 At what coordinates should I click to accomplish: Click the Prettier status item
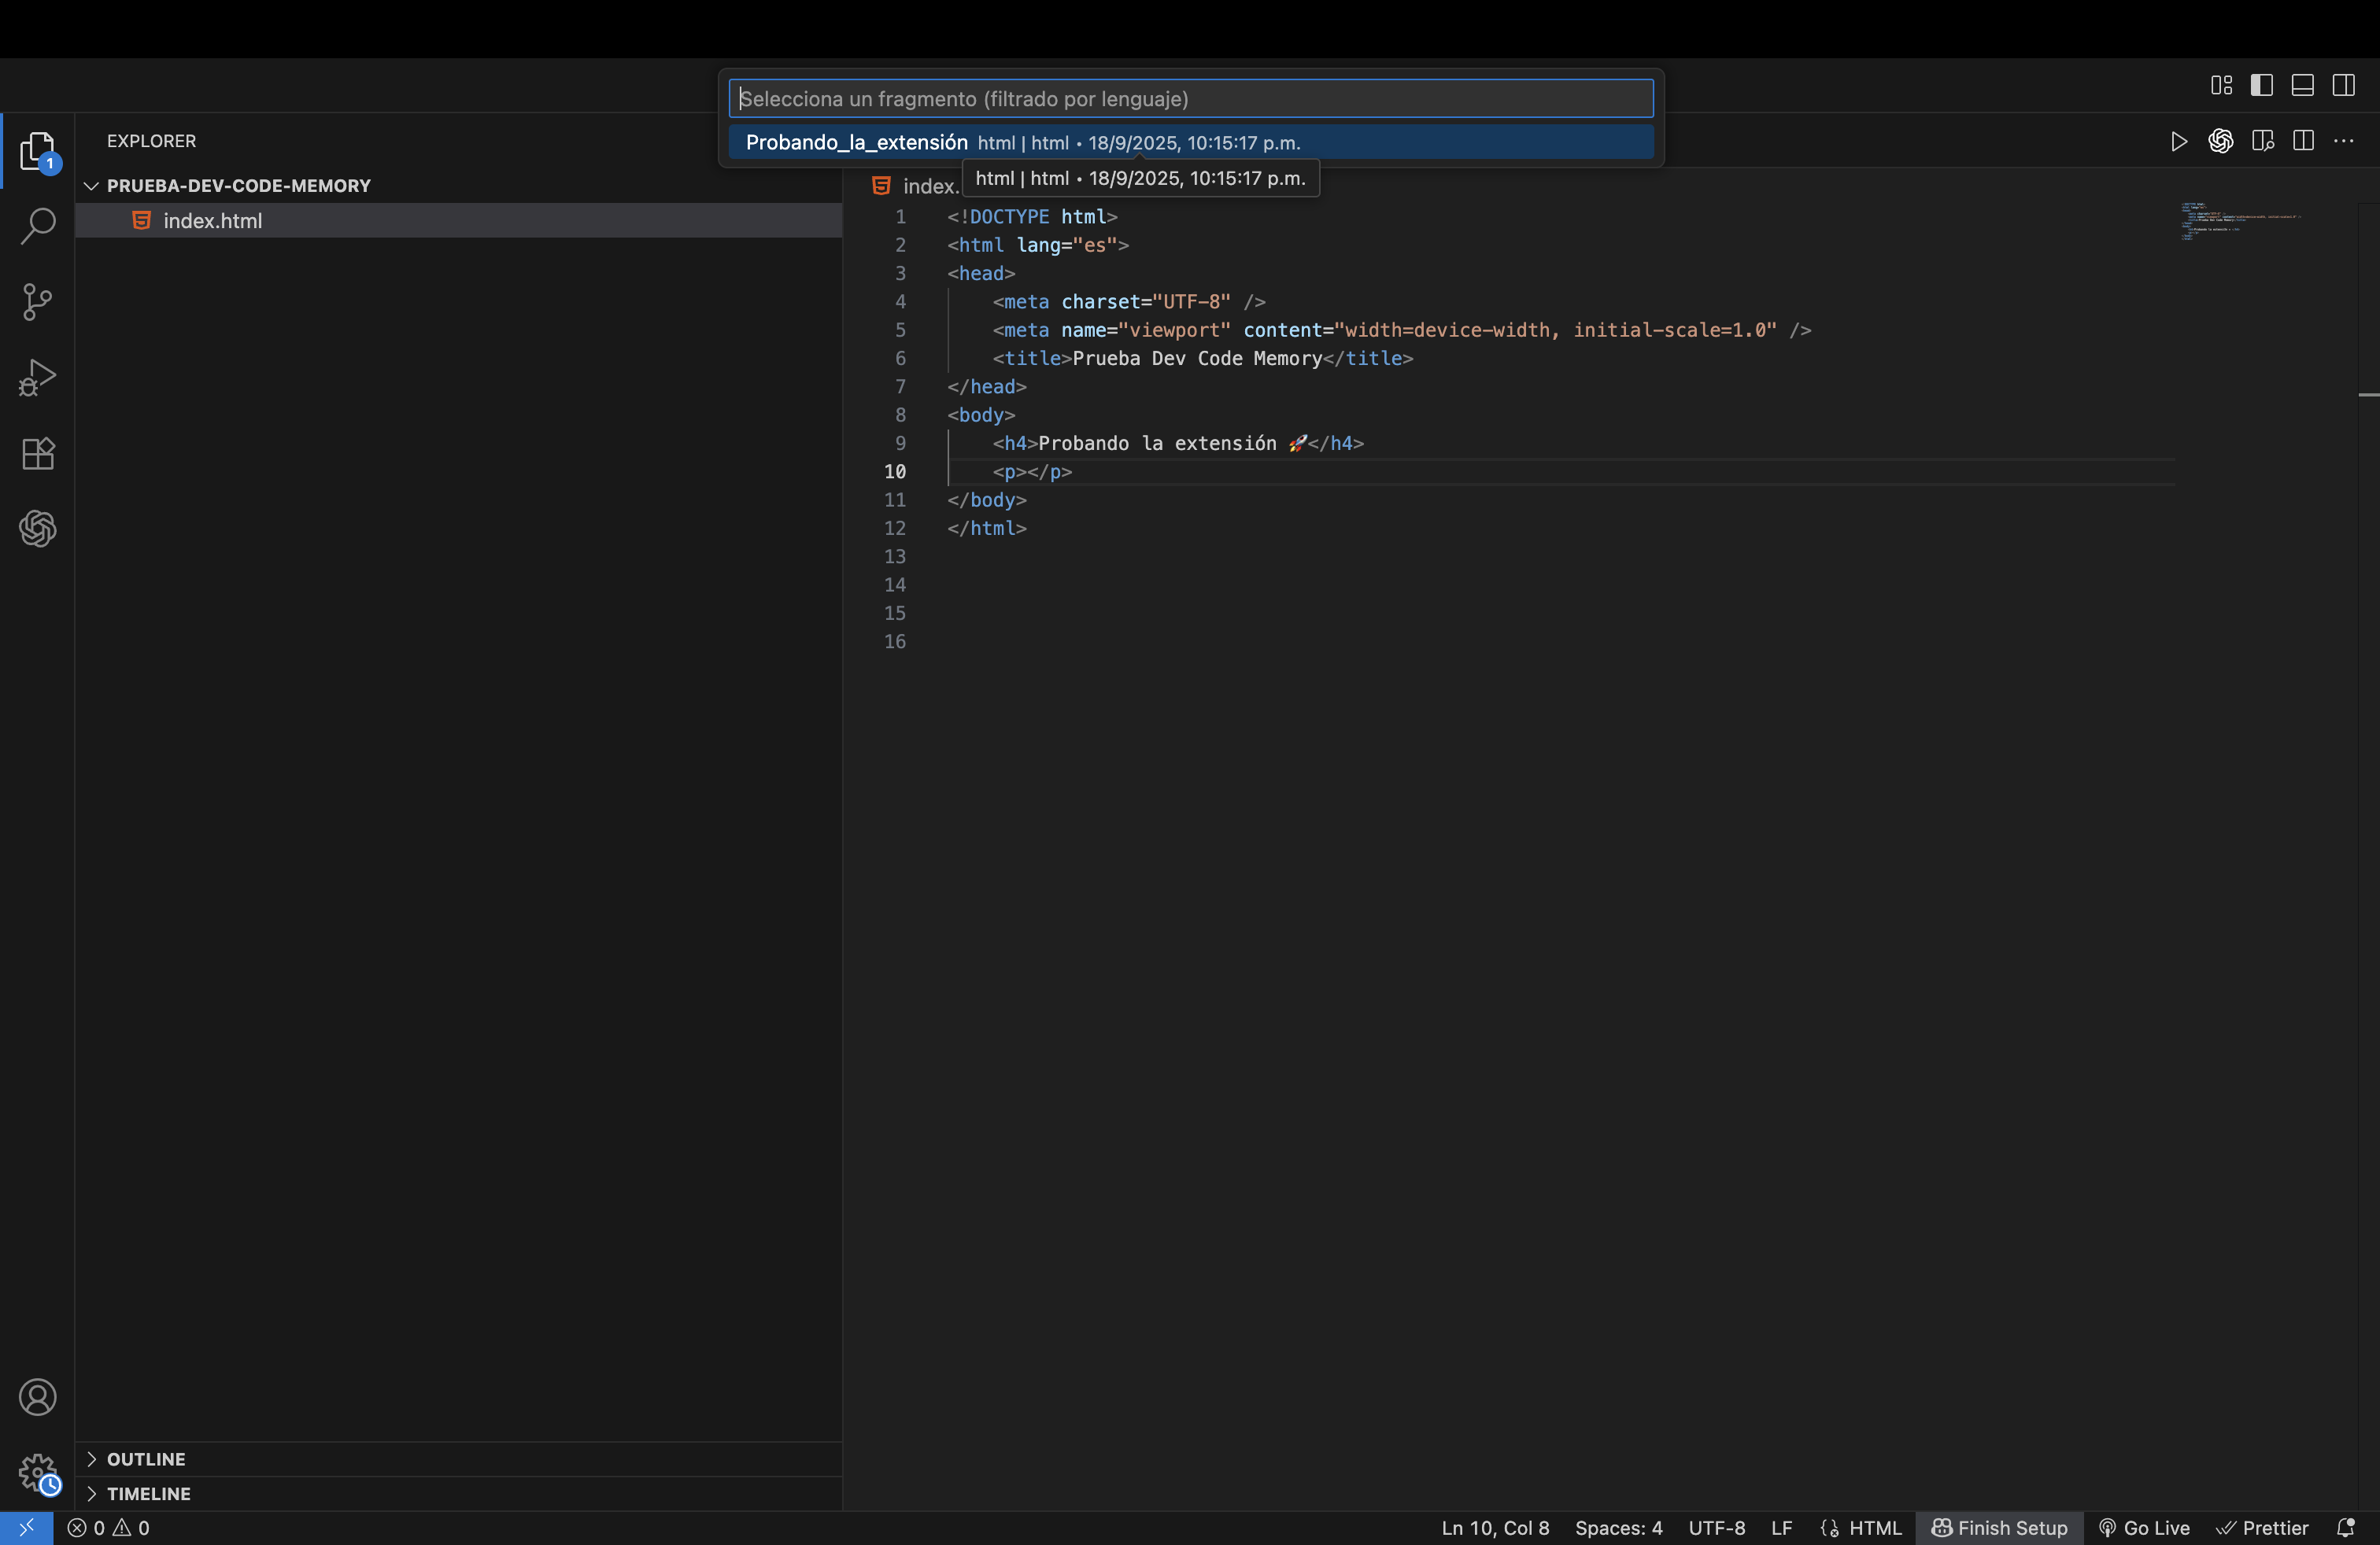pyautogui.click(x=2262, y=1528)
